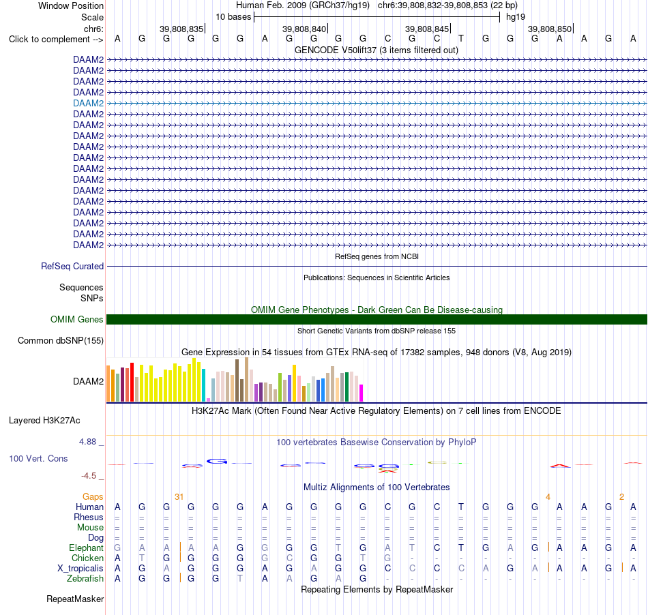
Task: Click the magenta bar in GTEx expression chart
Action: [361, 393]
